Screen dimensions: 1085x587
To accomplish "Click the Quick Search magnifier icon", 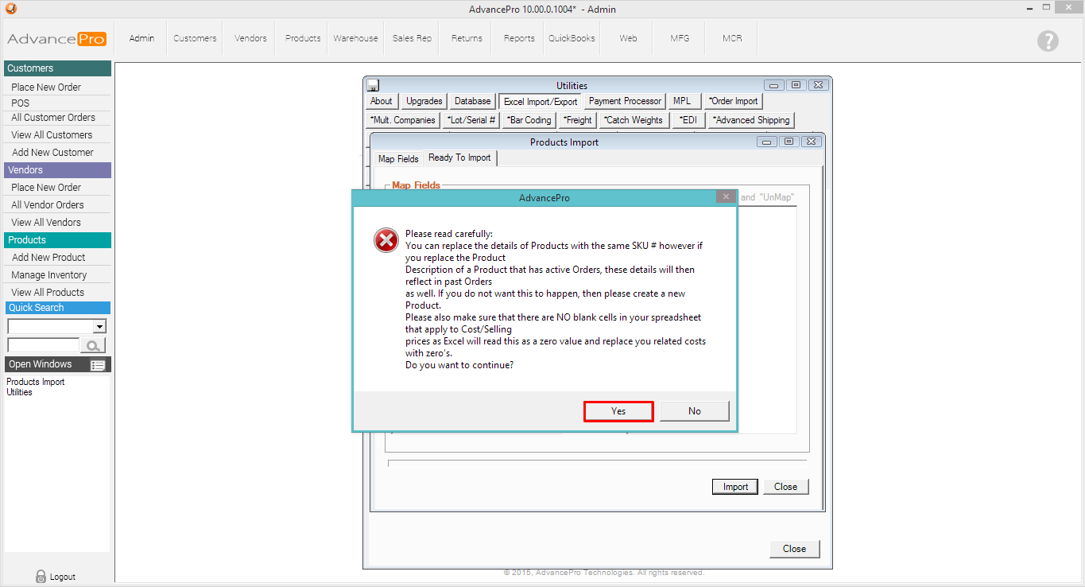I will click(x=93, y=345).
